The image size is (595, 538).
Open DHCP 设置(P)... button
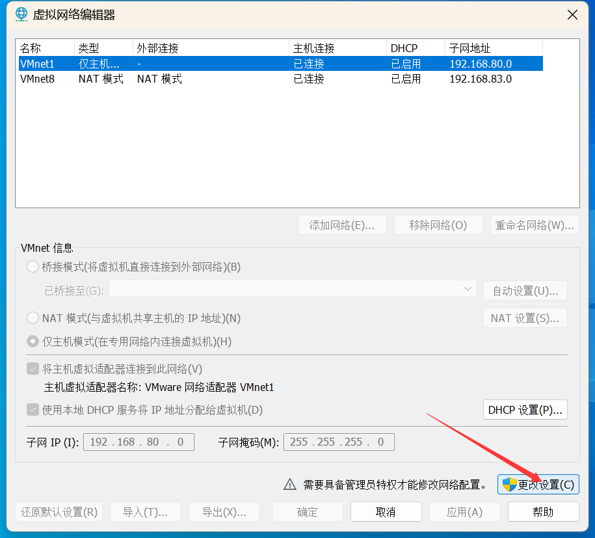[x=525, y=410]
